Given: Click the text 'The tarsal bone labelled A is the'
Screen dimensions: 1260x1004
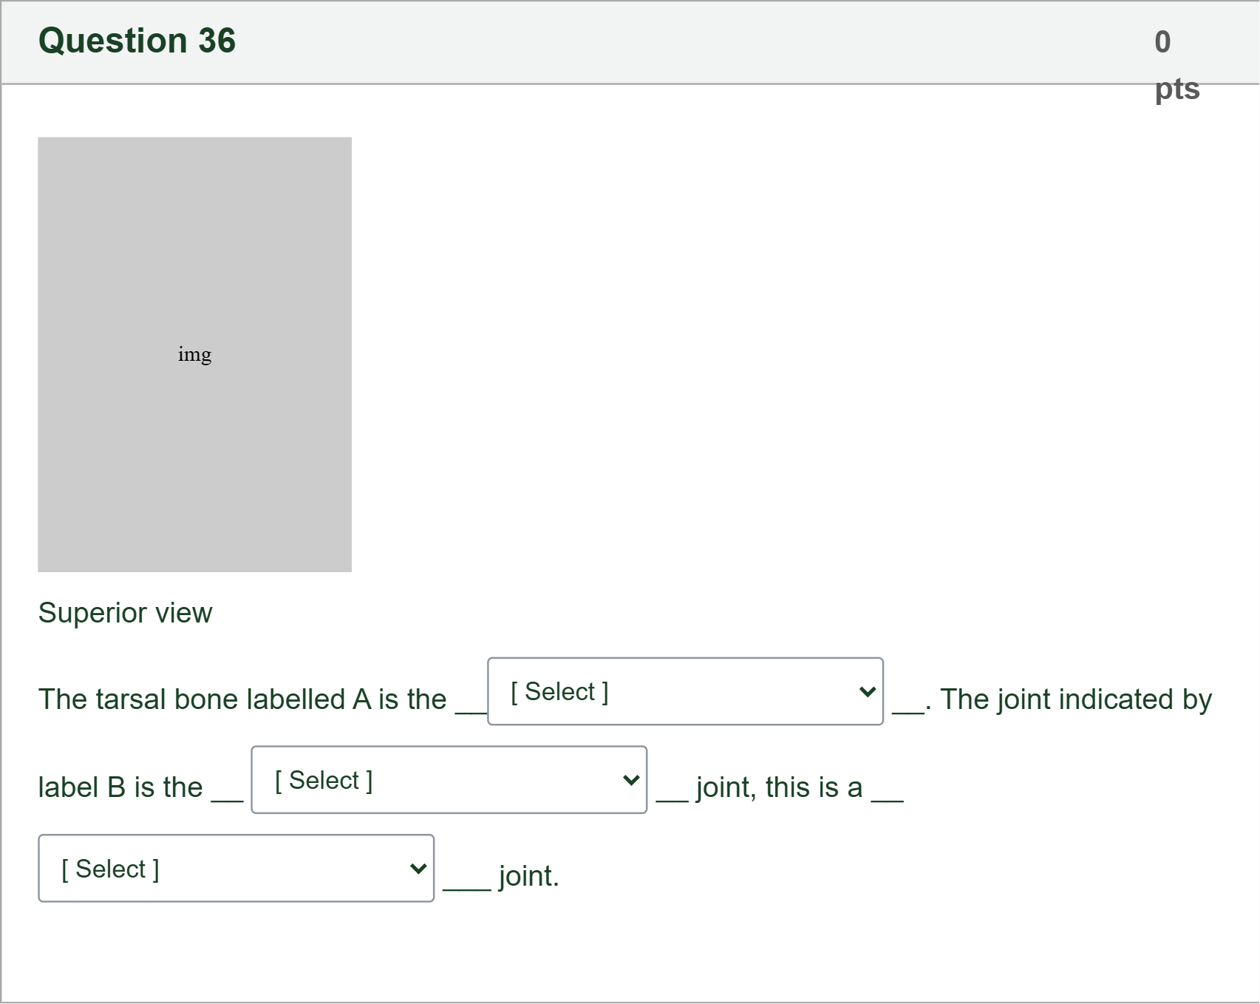Looking at the screenshot, I should tap(242, 699).
